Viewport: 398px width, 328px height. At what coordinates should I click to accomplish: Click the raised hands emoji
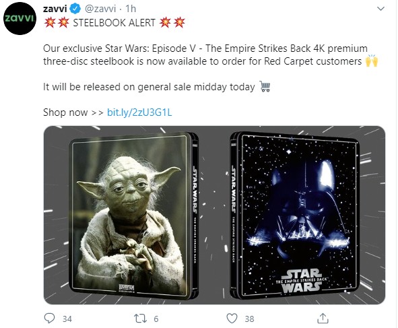[372, 61]
